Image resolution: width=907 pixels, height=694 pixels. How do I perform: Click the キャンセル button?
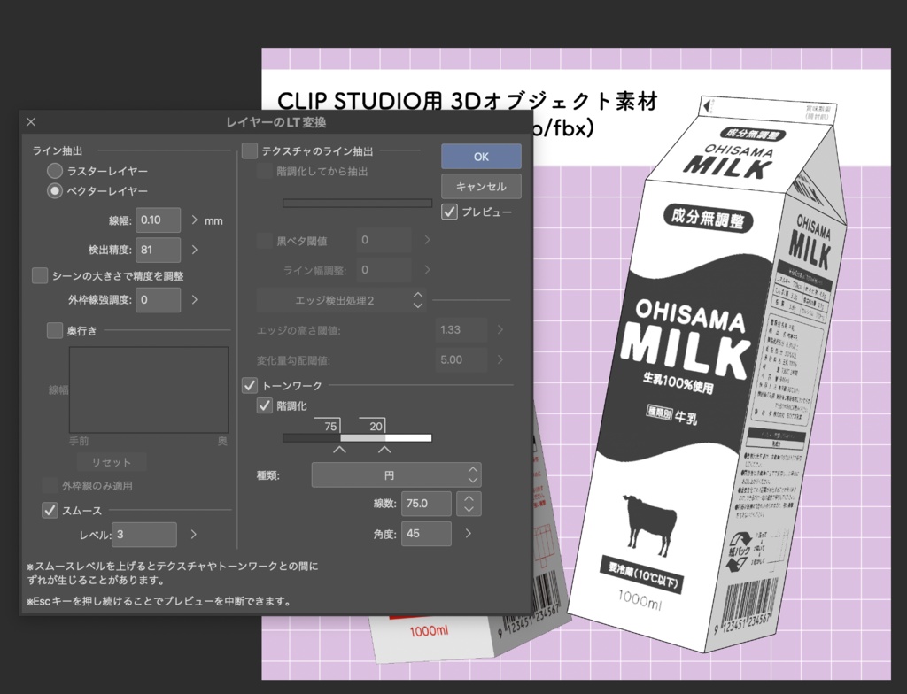coord(481,186)
